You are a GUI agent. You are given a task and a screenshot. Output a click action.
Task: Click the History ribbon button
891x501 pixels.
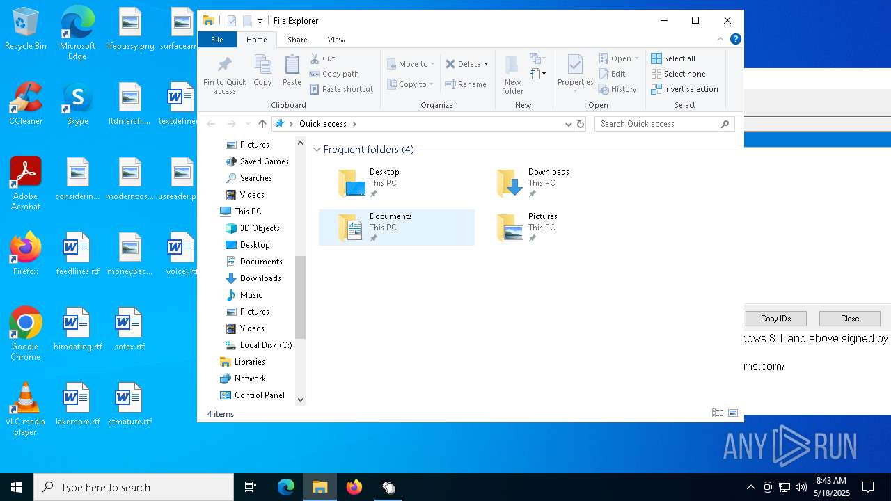coord(617,89)
